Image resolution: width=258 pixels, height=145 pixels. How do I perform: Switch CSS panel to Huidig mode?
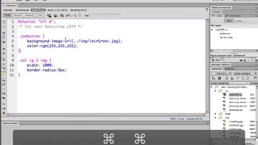click(239, 21)
